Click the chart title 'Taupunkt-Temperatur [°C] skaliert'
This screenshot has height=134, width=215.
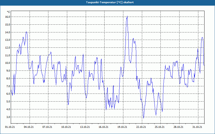point(110,2)
